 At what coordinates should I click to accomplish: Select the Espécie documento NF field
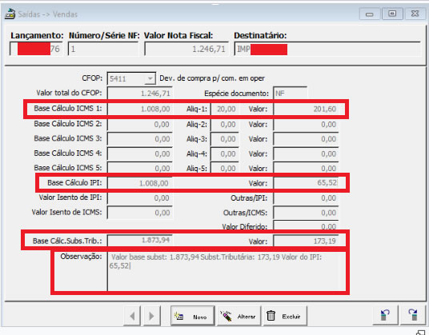point(290,94)
